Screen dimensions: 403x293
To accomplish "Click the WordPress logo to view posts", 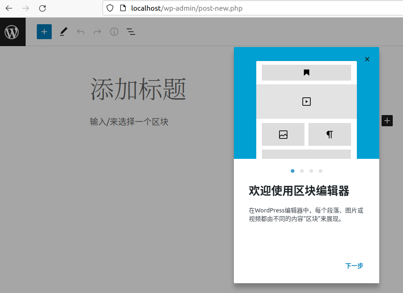I will 13,32.
